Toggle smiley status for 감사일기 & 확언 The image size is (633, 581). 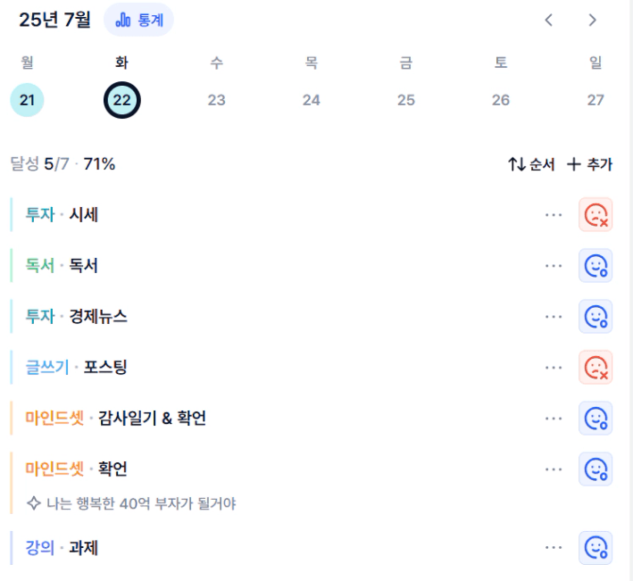tap(596, 418)
